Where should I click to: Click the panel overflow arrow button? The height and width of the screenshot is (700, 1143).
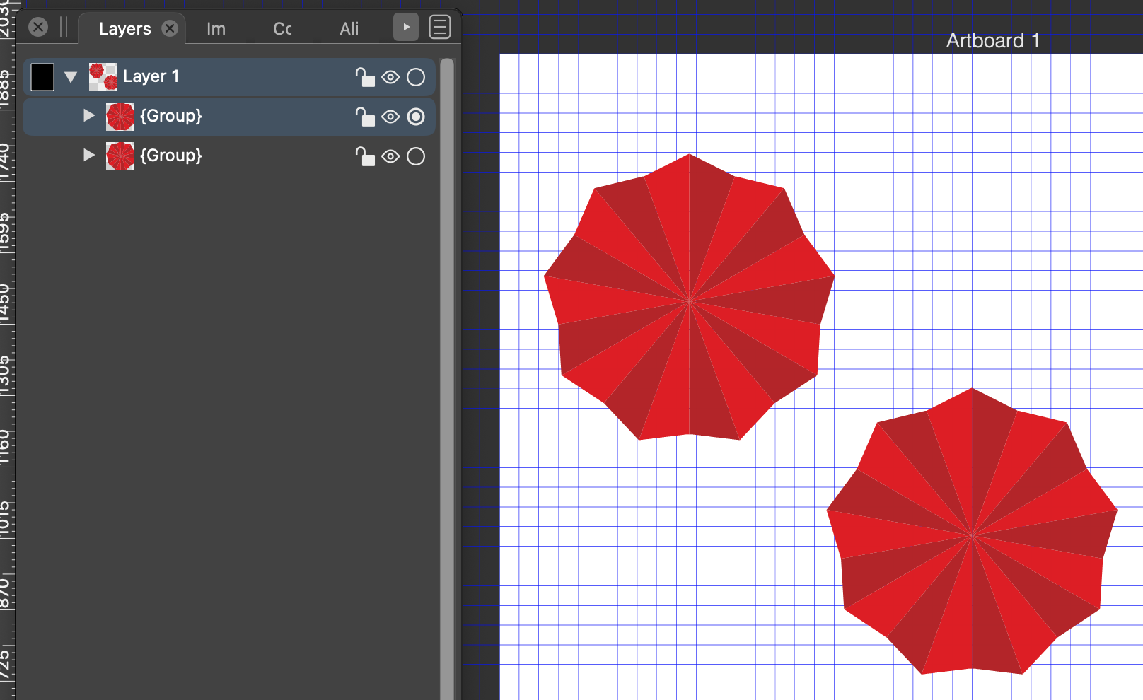(x=405, y=28)
